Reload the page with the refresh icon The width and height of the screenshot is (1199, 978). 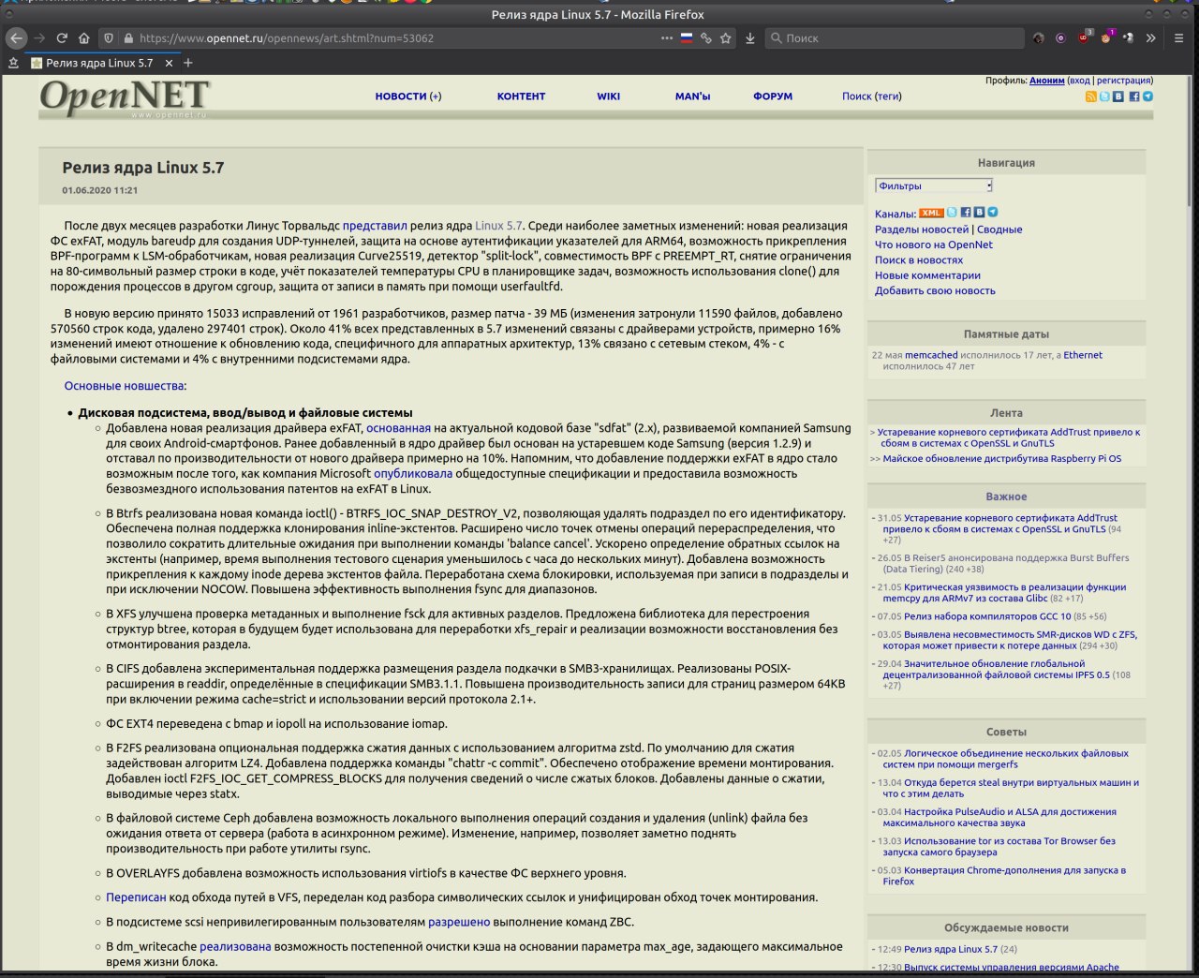[x=62, y=38]
